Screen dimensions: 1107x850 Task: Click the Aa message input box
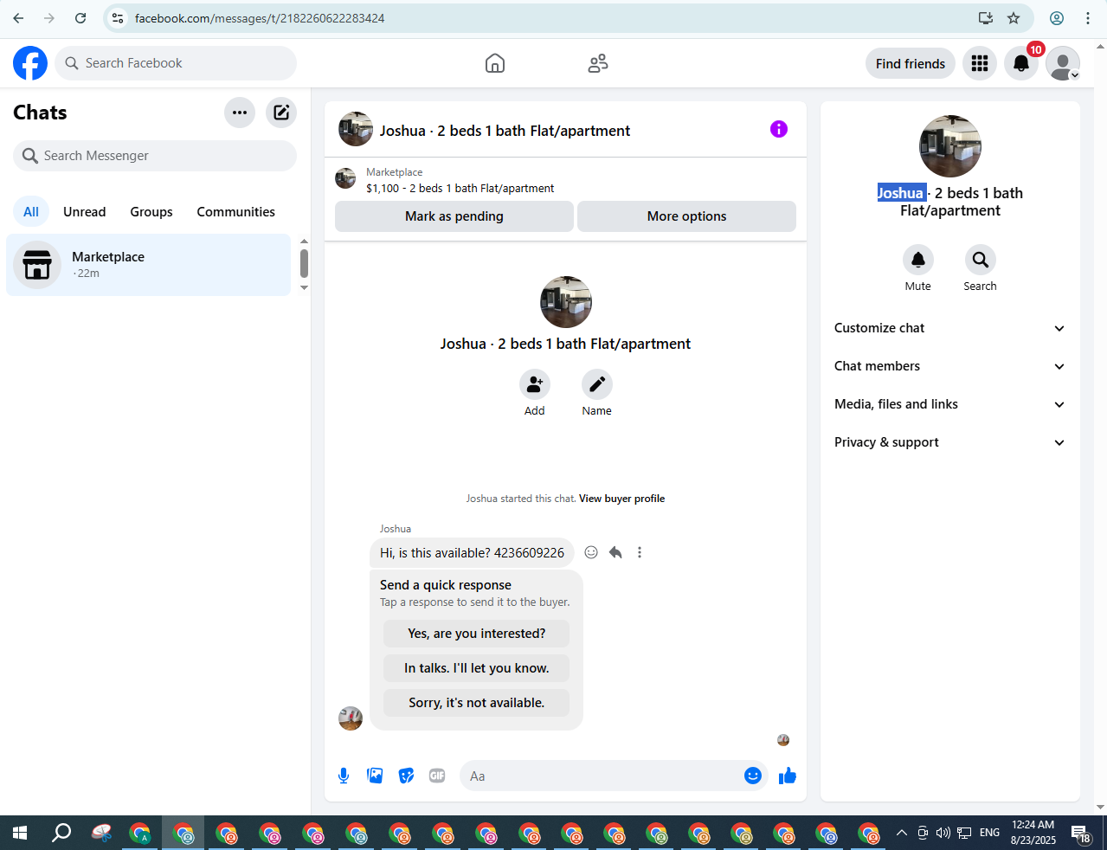602,776
